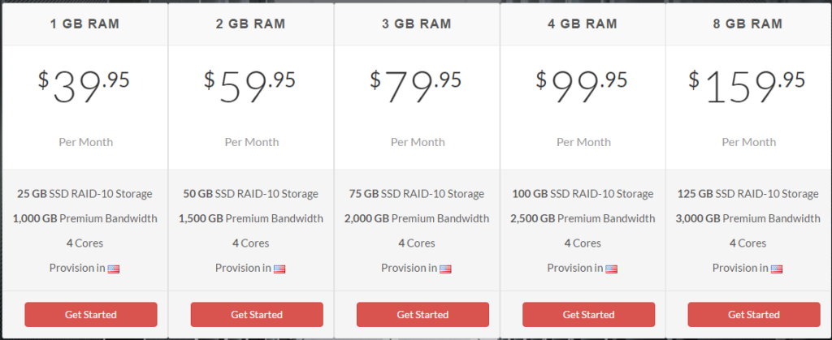This screenshot has width=832, height=340.
Task: Select the 1 GB RAM plan header
Action: click(84, 24)
